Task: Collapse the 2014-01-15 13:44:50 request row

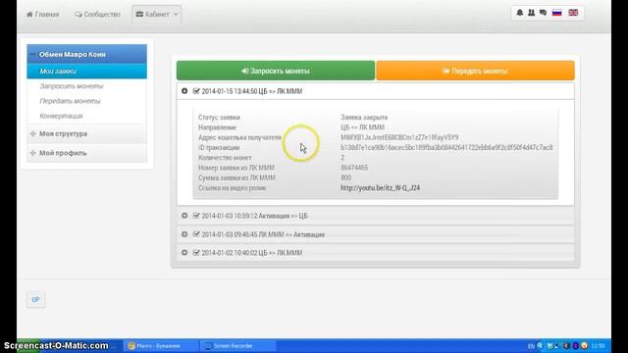Action: [x=184, y=91]
